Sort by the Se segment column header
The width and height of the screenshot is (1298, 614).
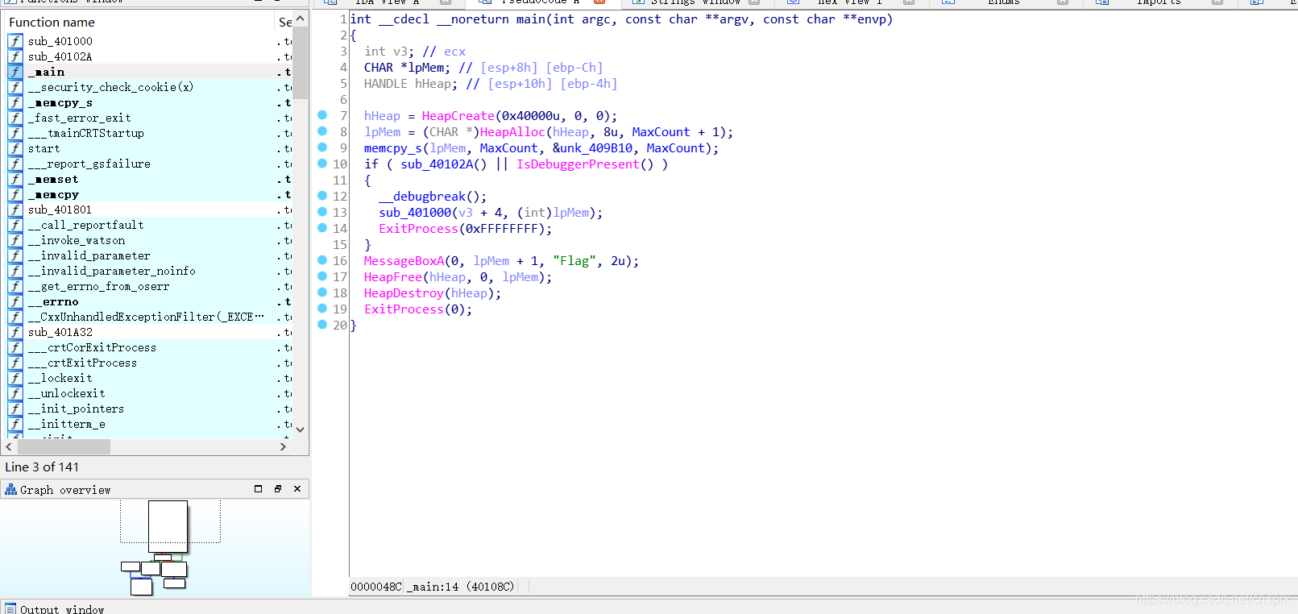click(x=284, y=22)
